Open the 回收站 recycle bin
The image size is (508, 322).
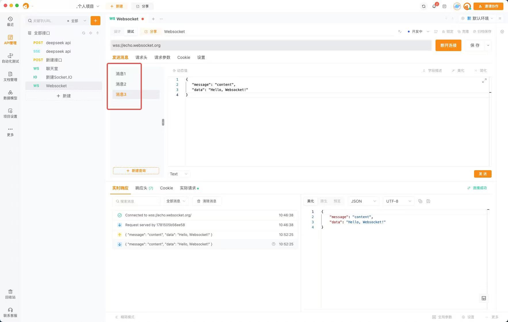pyautogui.click(x=10, y=294)
